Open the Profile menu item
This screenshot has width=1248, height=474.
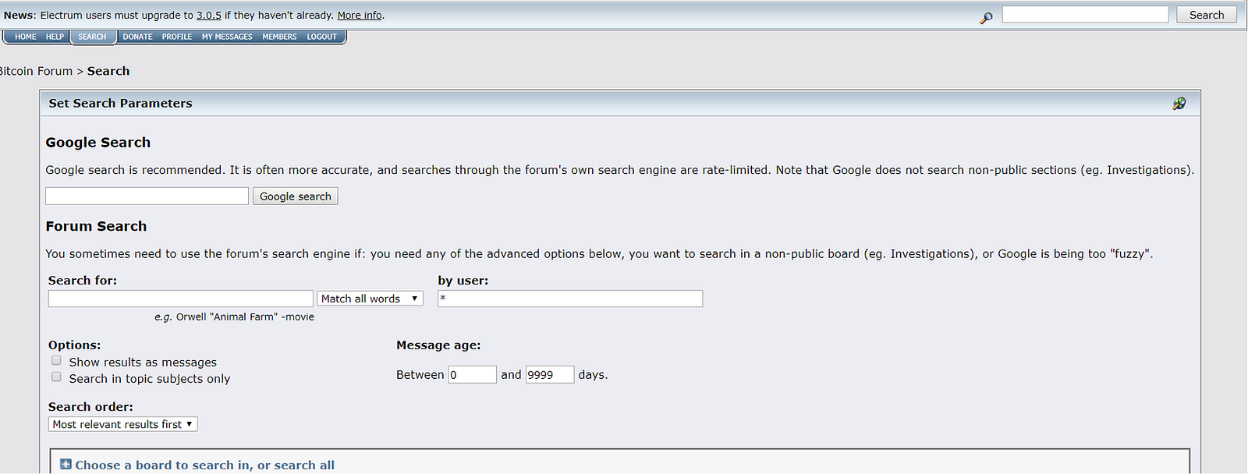click(177, 37)
